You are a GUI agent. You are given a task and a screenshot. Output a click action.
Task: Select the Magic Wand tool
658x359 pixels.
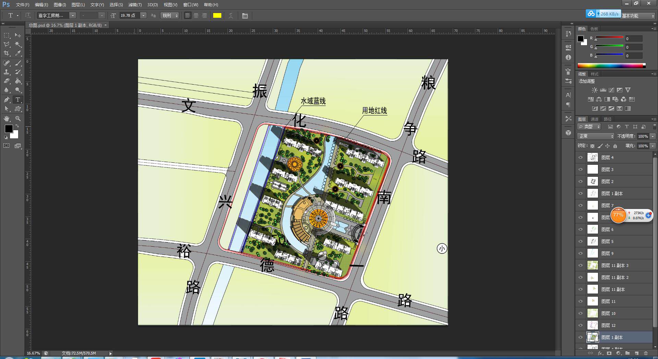[18, 44]
